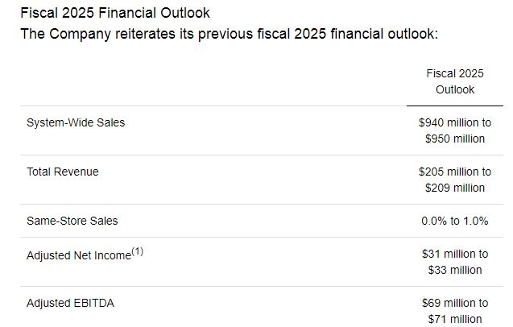The image size is (513, 327).
Task: Select the Fiscal 2025 Outlook column header
Action: click(455, 81)
